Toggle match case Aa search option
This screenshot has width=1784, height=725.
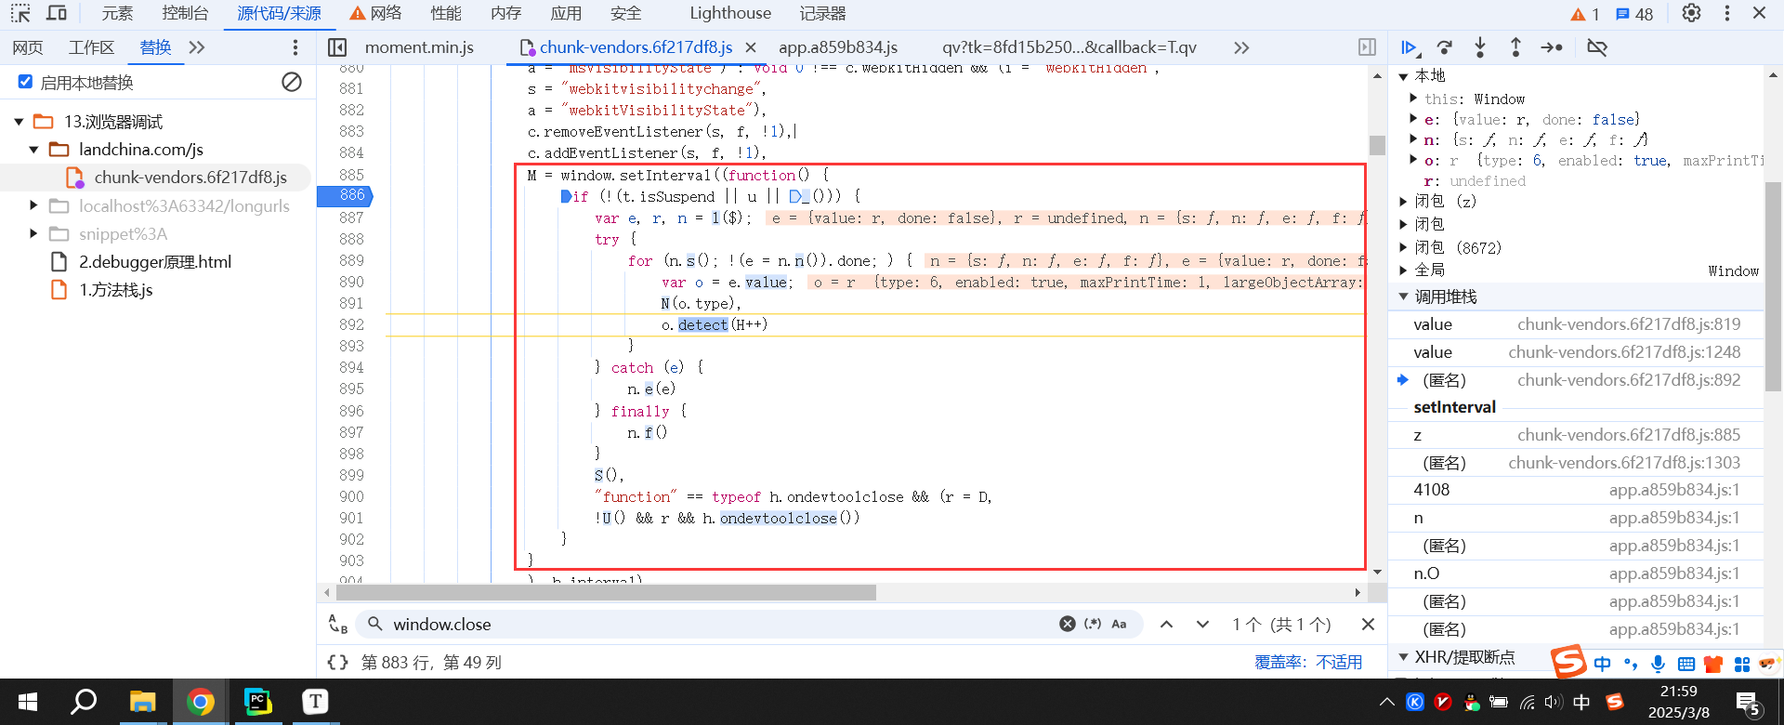tap(1119, 624)
